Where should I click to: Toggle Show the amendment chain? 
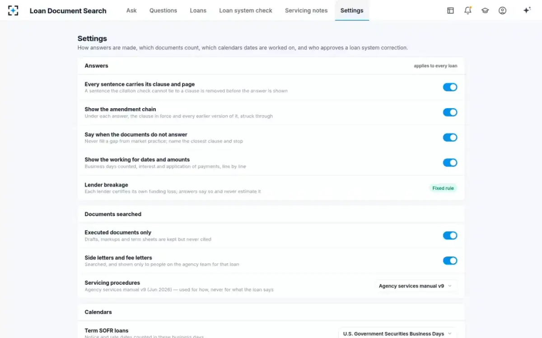[x=450, y=112]
